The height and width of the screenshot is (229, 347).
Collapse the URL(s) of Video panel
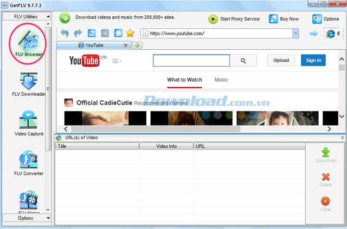(342, 138)
